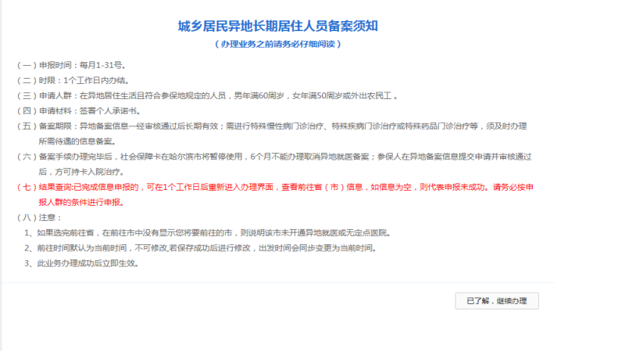Viewport: 626px width, 351px height.
Task: Click note 2 about 前往时间默认为当前时间
Action: [x=201, y=248]
